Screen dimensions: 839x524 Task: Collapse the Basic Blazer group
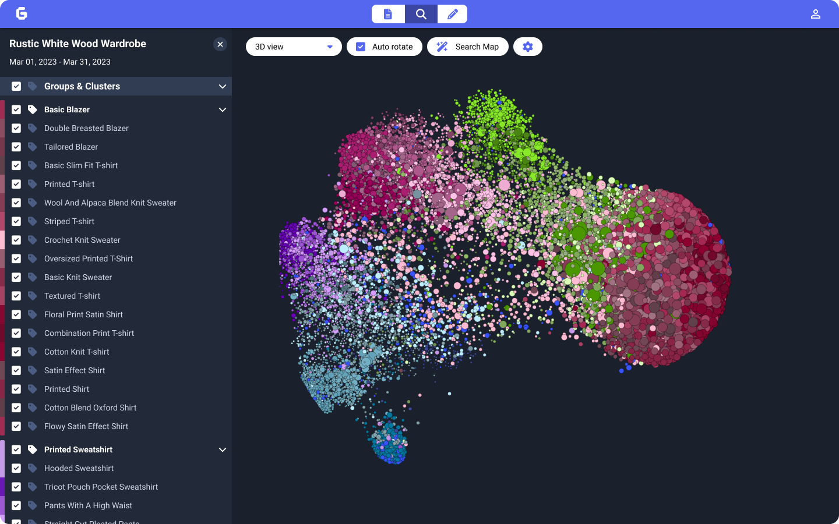pyautogui.click(x=222, y=109)
